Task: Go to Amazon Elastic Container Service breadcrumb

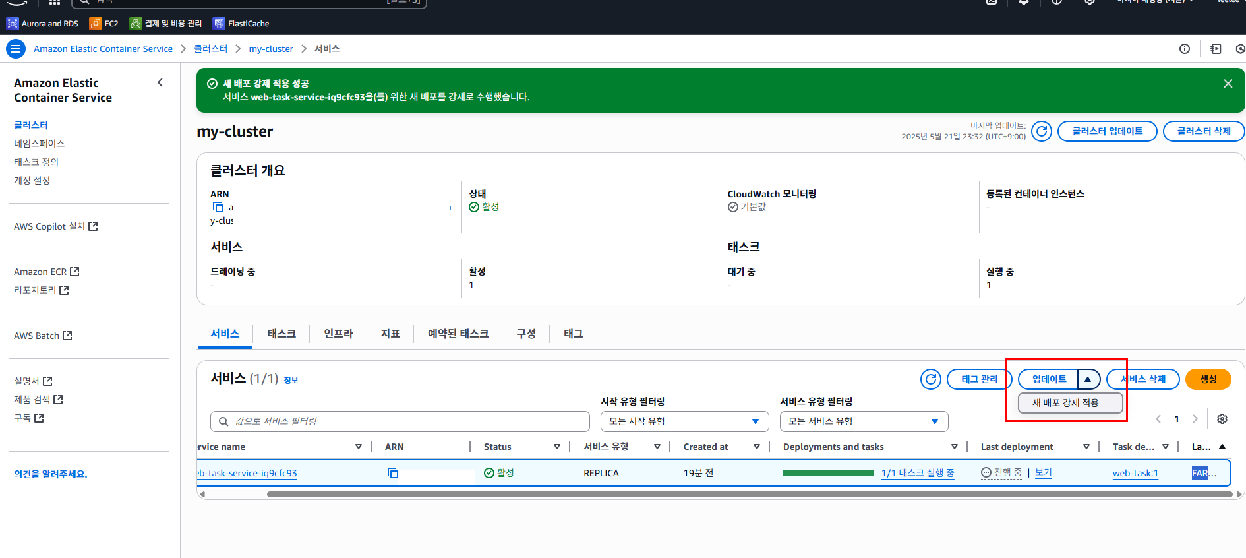Action: coord(103,49)
